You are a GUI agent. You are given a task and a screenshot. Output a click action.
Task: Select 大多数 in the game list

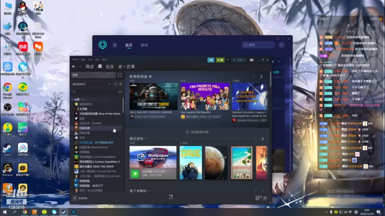(83, 109)
